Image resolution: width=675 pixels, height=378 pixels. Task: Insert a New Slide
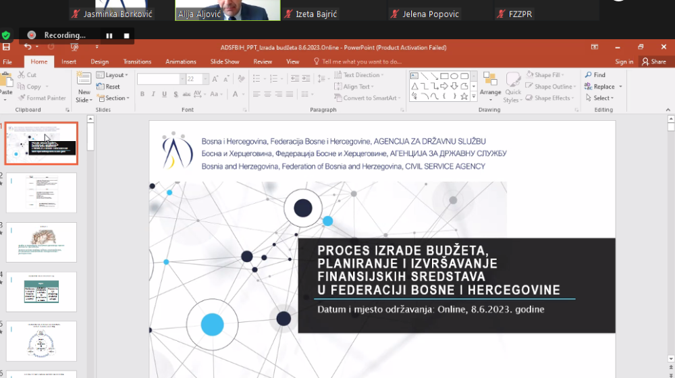coord(84,88)
